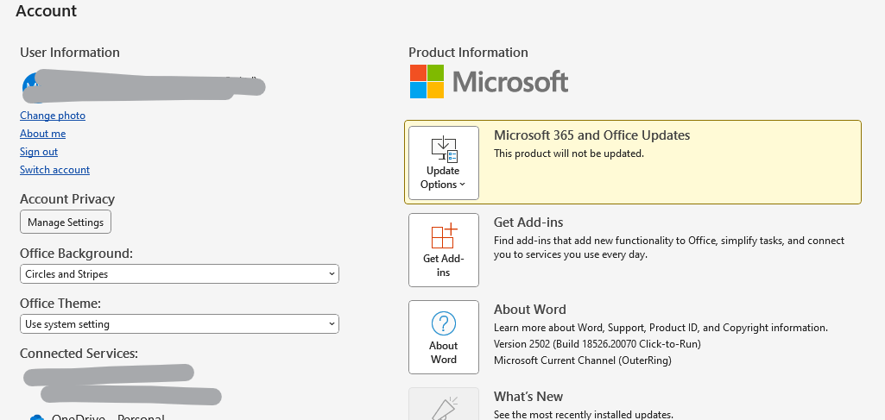The height and width of the screenshot is (420, 885).
Task: Click the 'Product Information' heading
Action: pos(469,53)
